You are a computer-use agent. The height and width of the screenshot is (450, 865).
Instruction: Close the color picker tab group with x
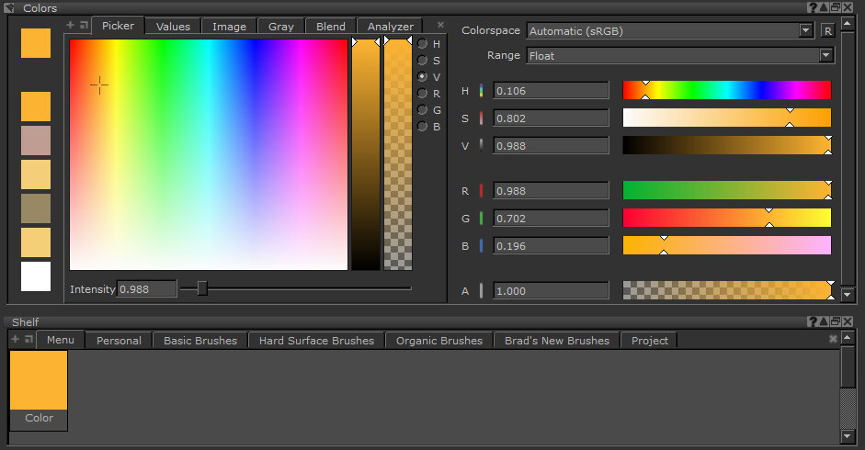pyautogui.click(x=440, y=25)
